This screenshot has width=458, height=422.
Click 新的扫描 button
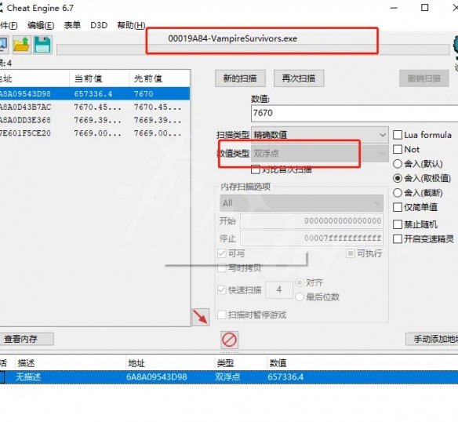click(240, 78)
